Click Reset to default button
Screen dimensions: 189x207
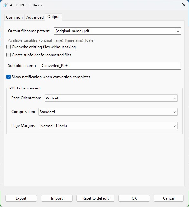95,198
